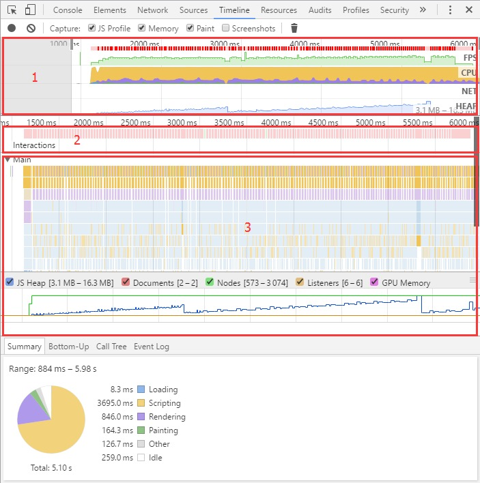Open the DevTools three-dot menu
This screenshot has width=480, height=483.
click(x=450, y=10)
